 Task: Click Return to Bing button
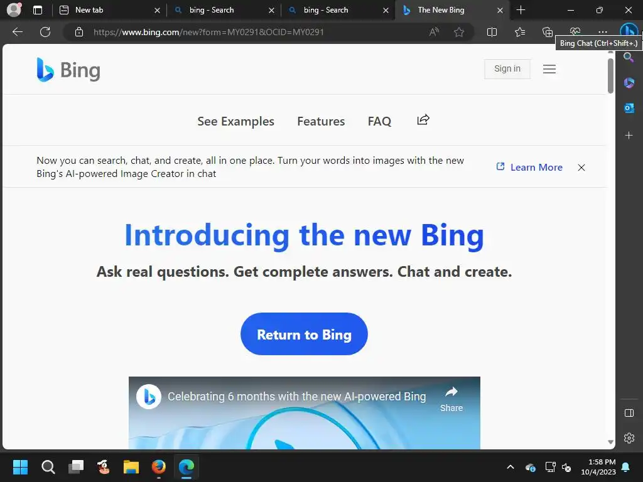tap(304, 334)
